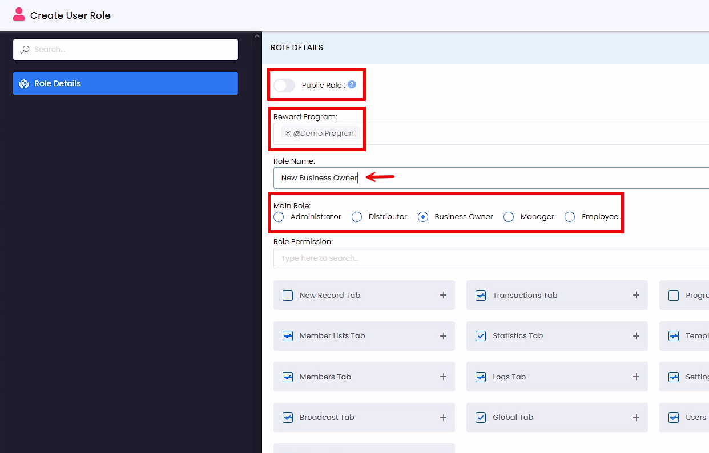709x453 pixels.
Task: Expand Transactions Tab with plus icon
Action: pos(636,295)
